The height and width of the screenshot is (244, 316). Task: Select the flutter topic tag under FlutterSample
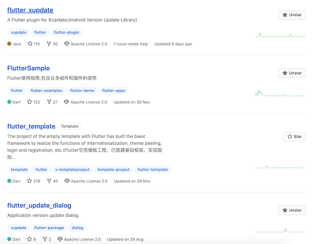click(x=17, y=91)
